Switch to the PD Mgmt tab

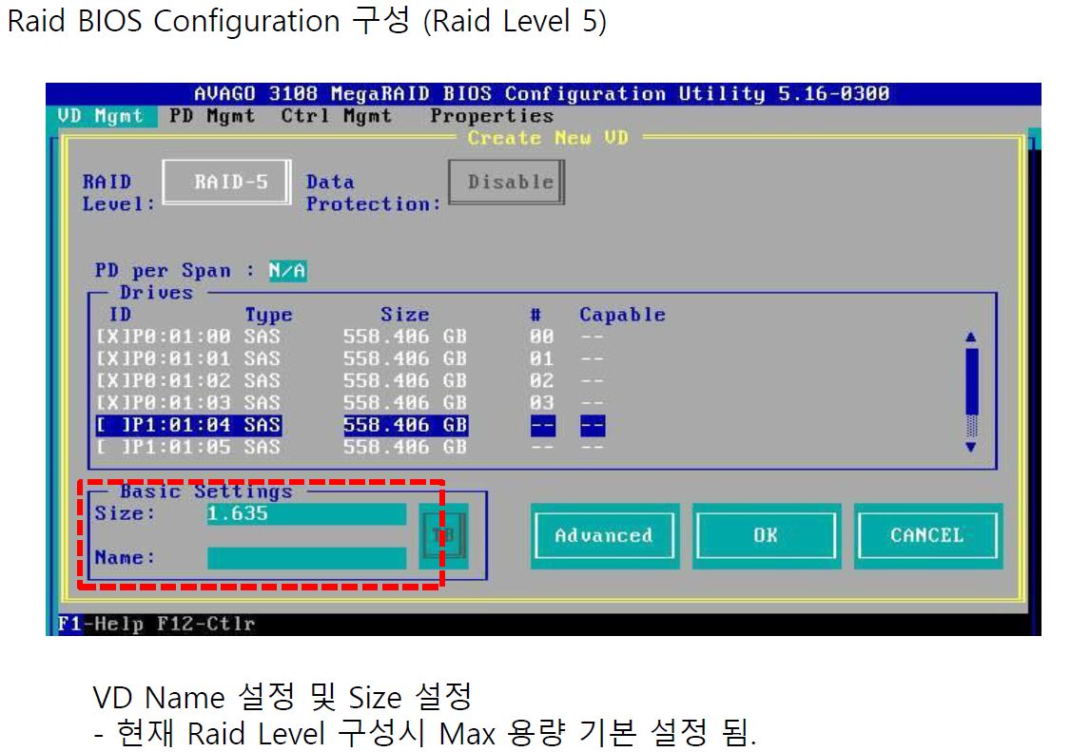click(x=211, y=116)
